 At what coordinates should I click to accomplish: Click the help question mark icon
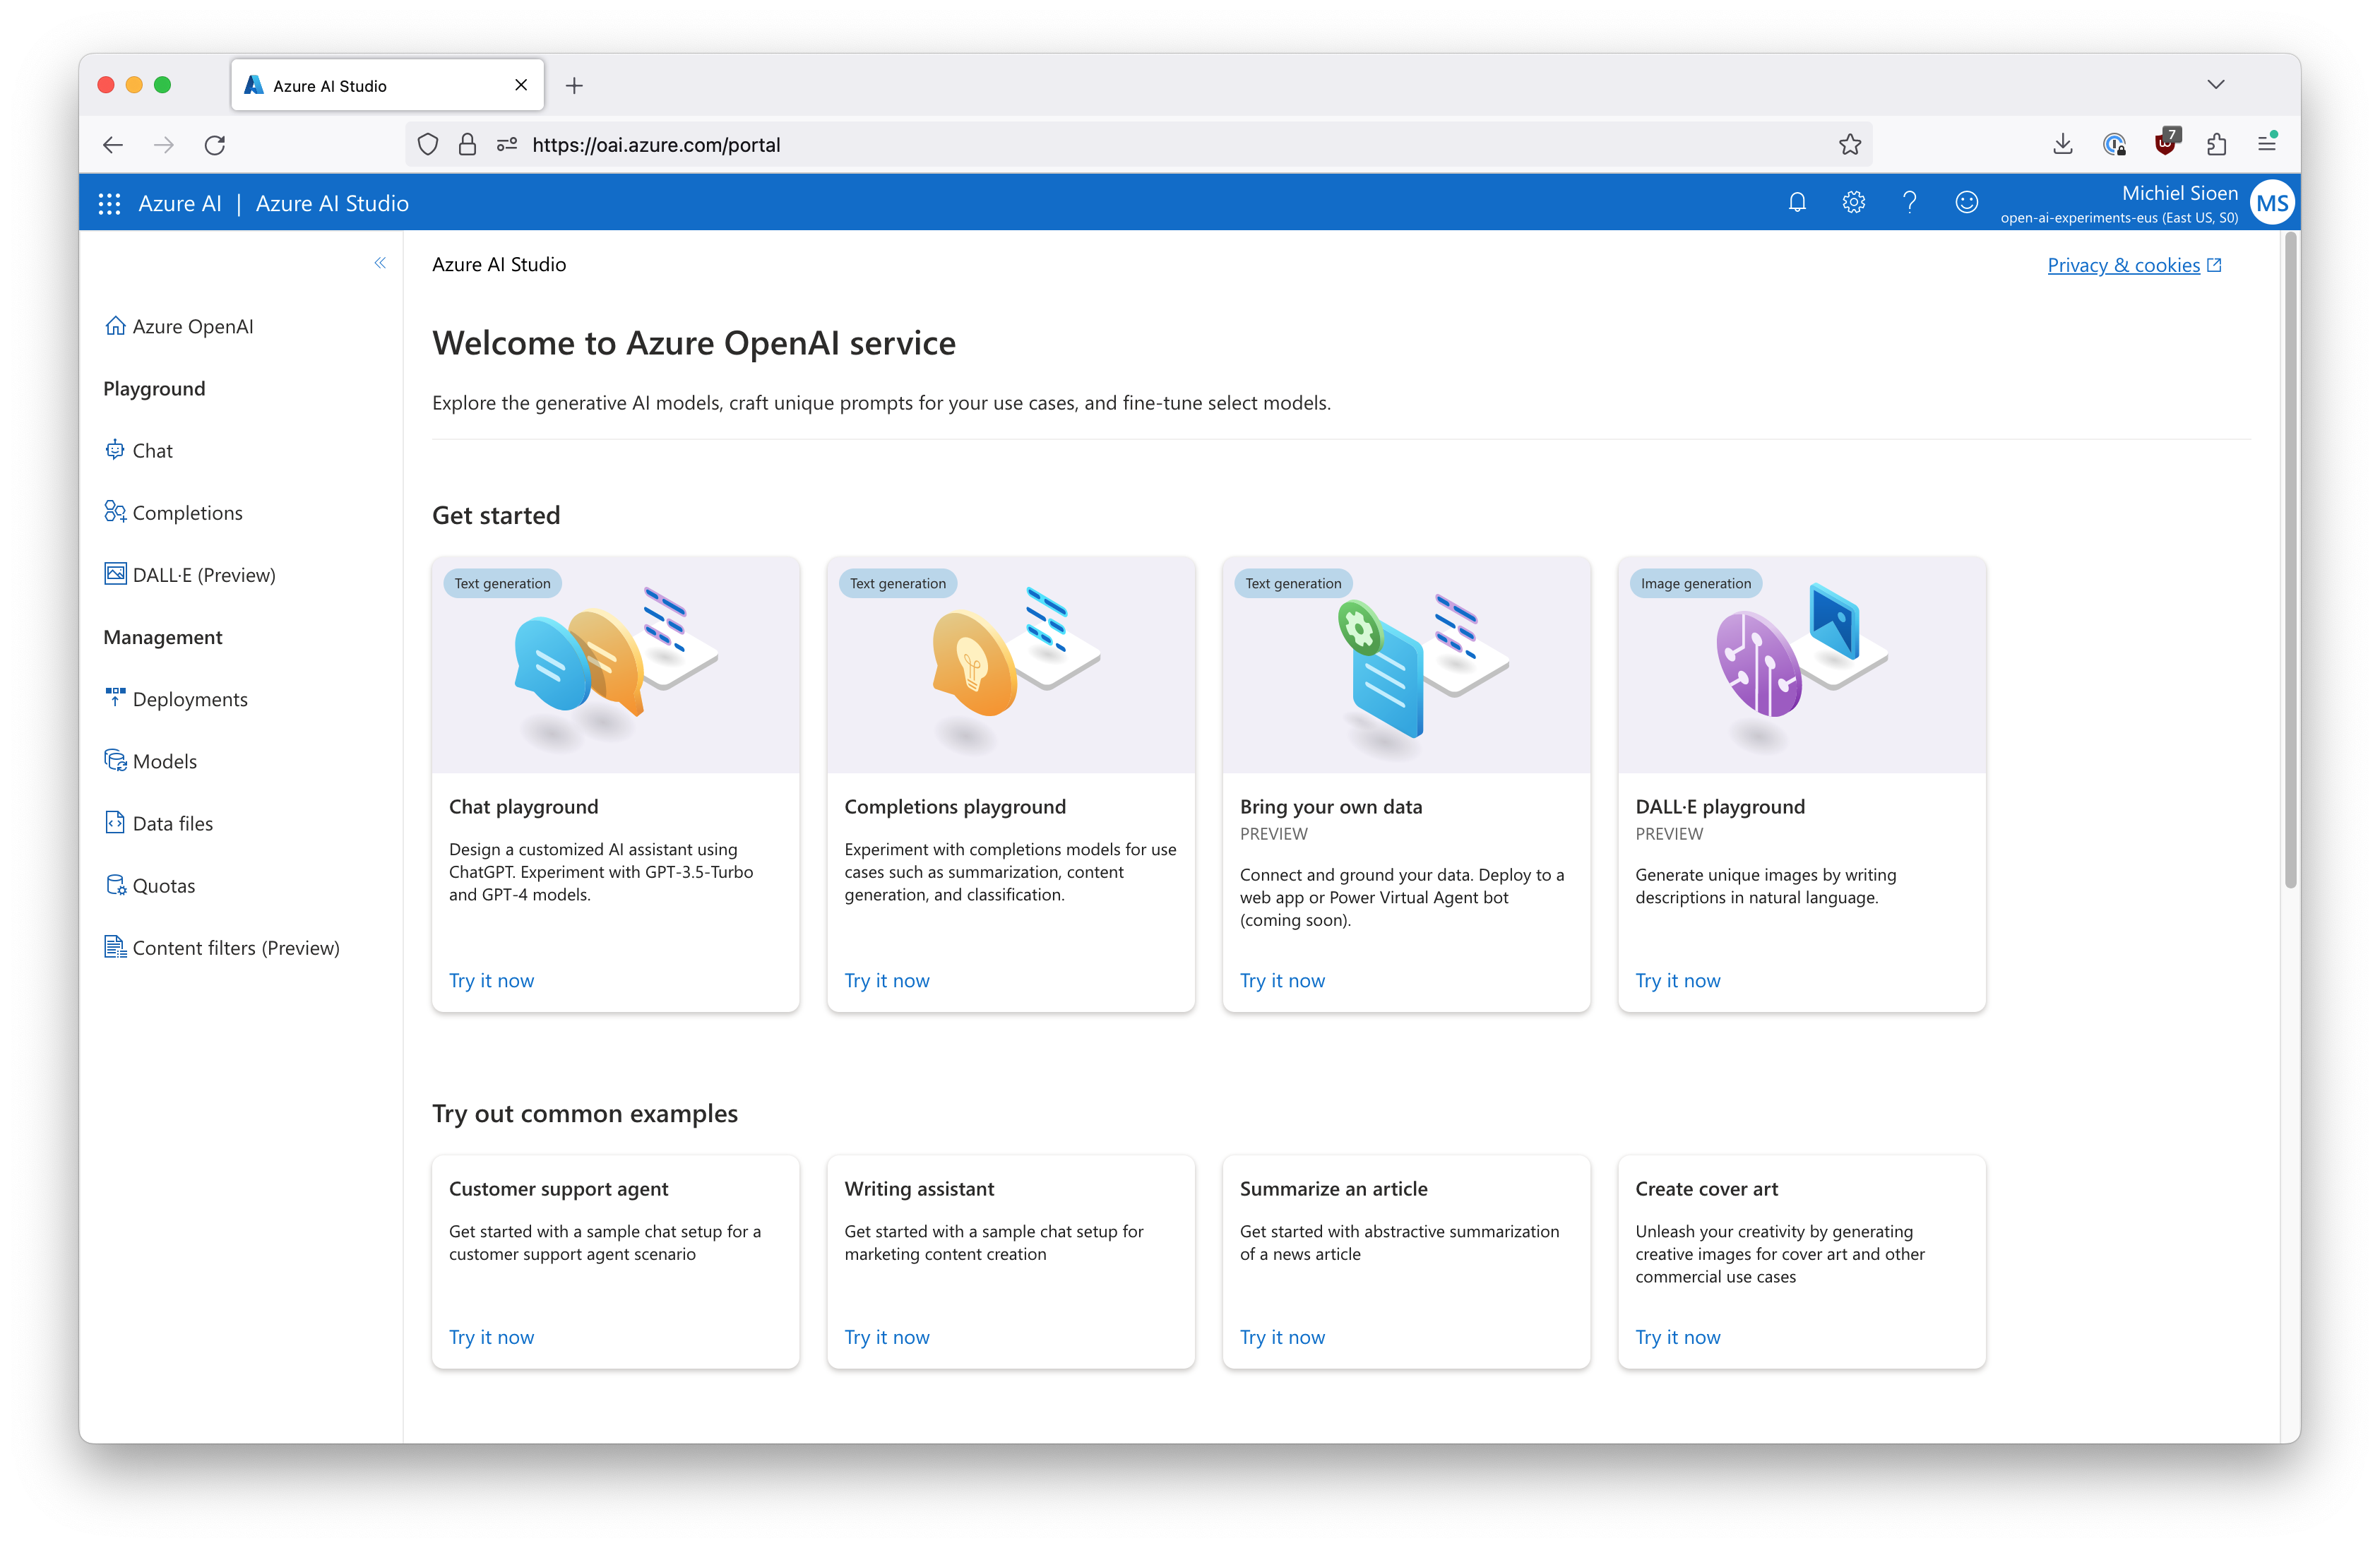(x=1908, y=203)
